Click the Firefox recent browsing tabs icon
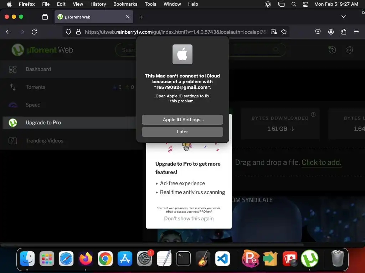This screenshot has height=273, width=365. 45,17
